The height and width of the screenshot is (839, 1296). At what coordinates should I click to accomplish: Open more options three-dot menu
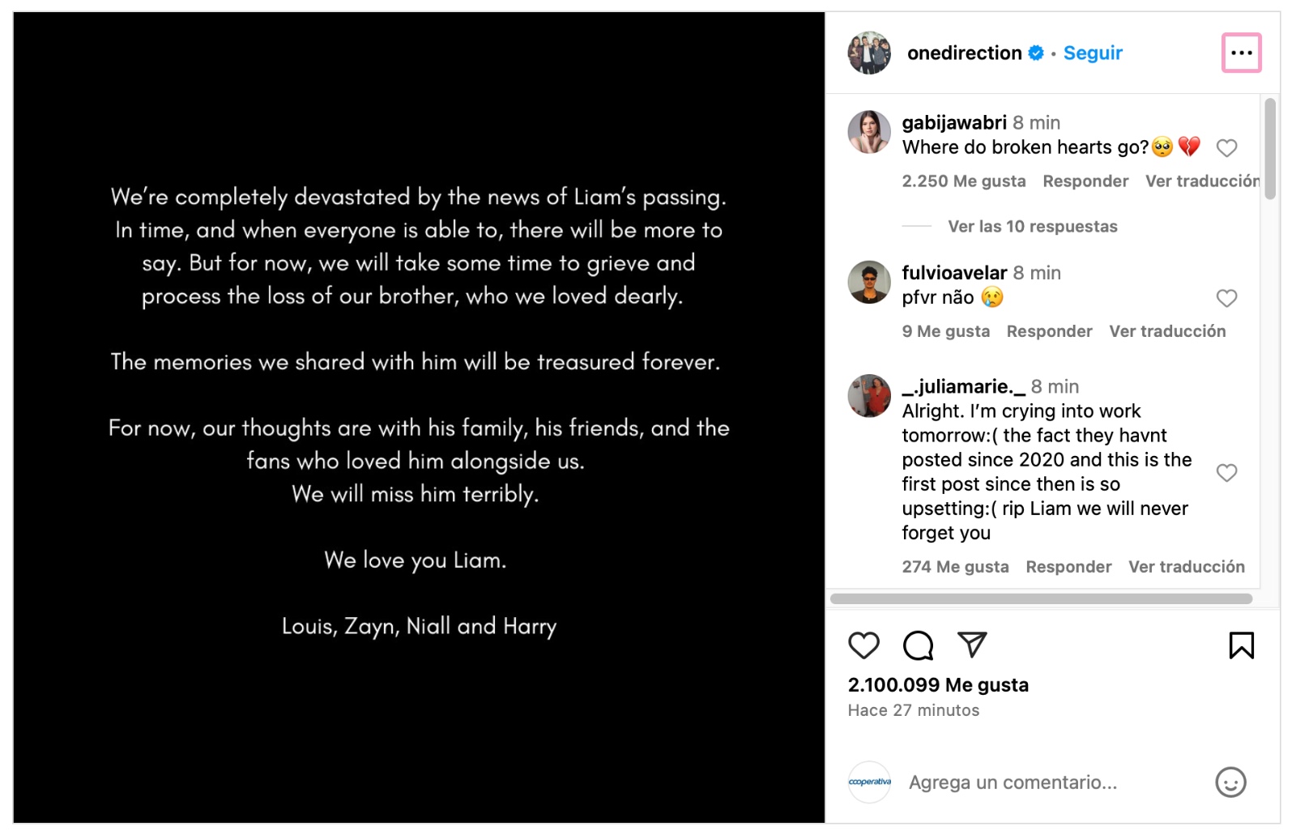coord(1241,53)
